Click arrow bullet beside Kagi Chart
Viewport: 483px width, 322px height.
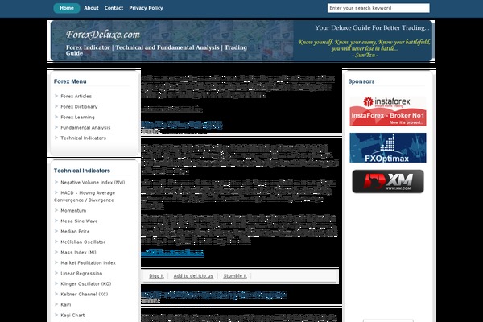(56, 315)
